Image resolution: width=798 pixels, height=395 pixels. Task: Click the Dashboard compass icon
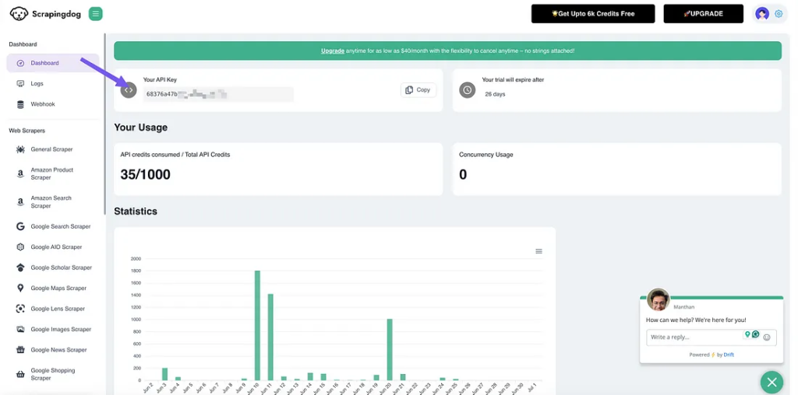pos(20,63)
